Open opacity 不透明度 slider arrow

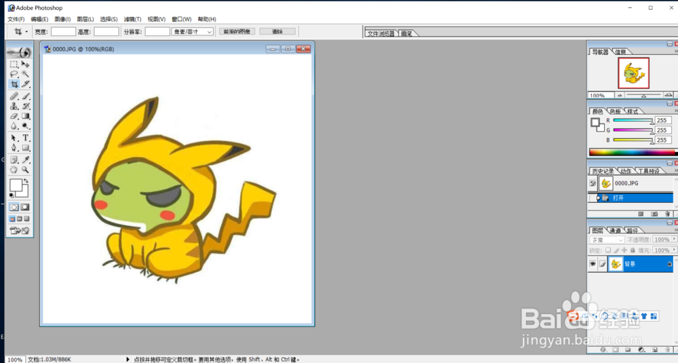click(674, 239)
